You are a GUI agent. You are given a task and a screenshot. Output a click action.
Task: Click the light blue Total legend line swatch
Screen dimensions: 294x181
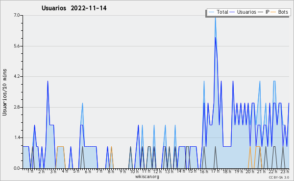[211, 12]
